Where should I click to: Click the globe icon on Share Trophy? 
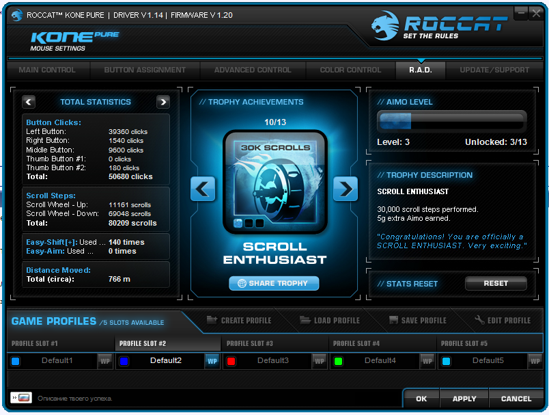pyautogui.click(x=242, y=283)
